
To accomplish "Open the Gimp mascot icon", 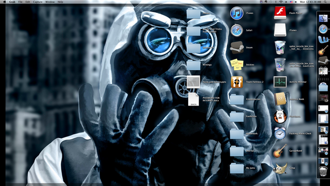I will [x=280, y=168].
